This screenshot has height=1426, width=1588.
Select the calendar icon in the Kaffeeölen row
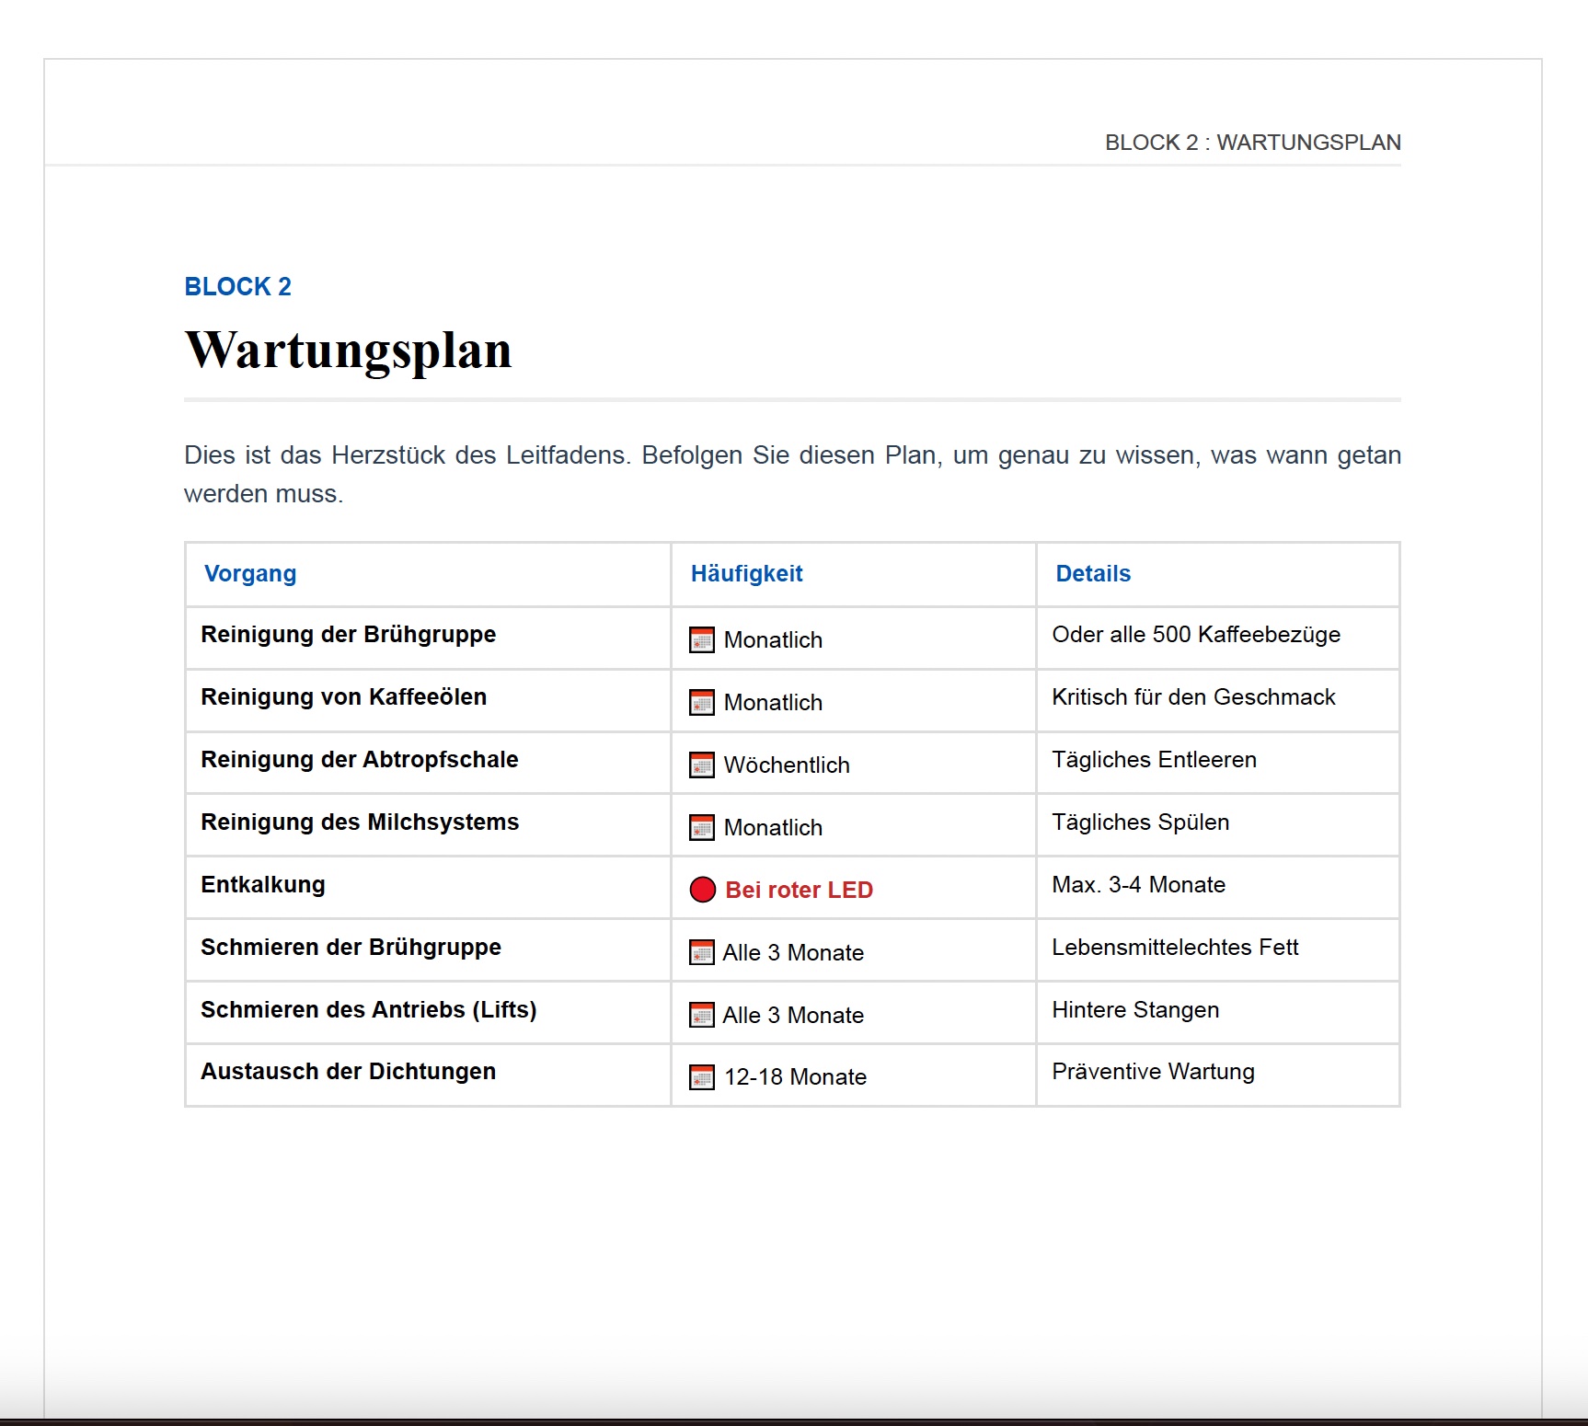(701, 702)
